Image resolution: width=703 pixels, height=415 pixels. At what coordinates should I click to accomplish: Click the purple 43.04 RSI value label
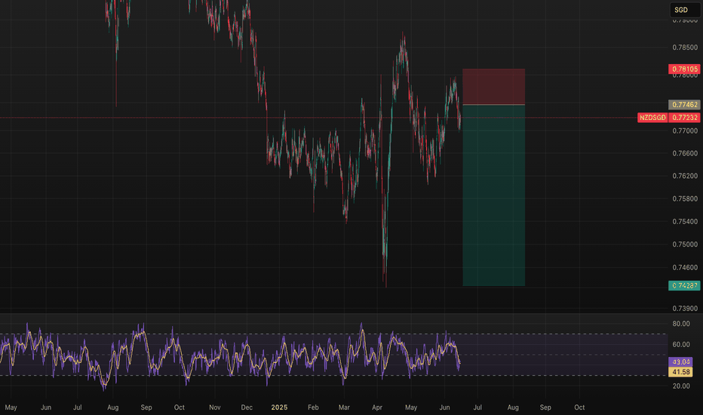tap(680, 361)
